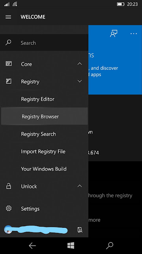The width and height of the screenshot is (142, 254).
Task: Click the Wi-Fi status icon
Action: tap(15, 4)
